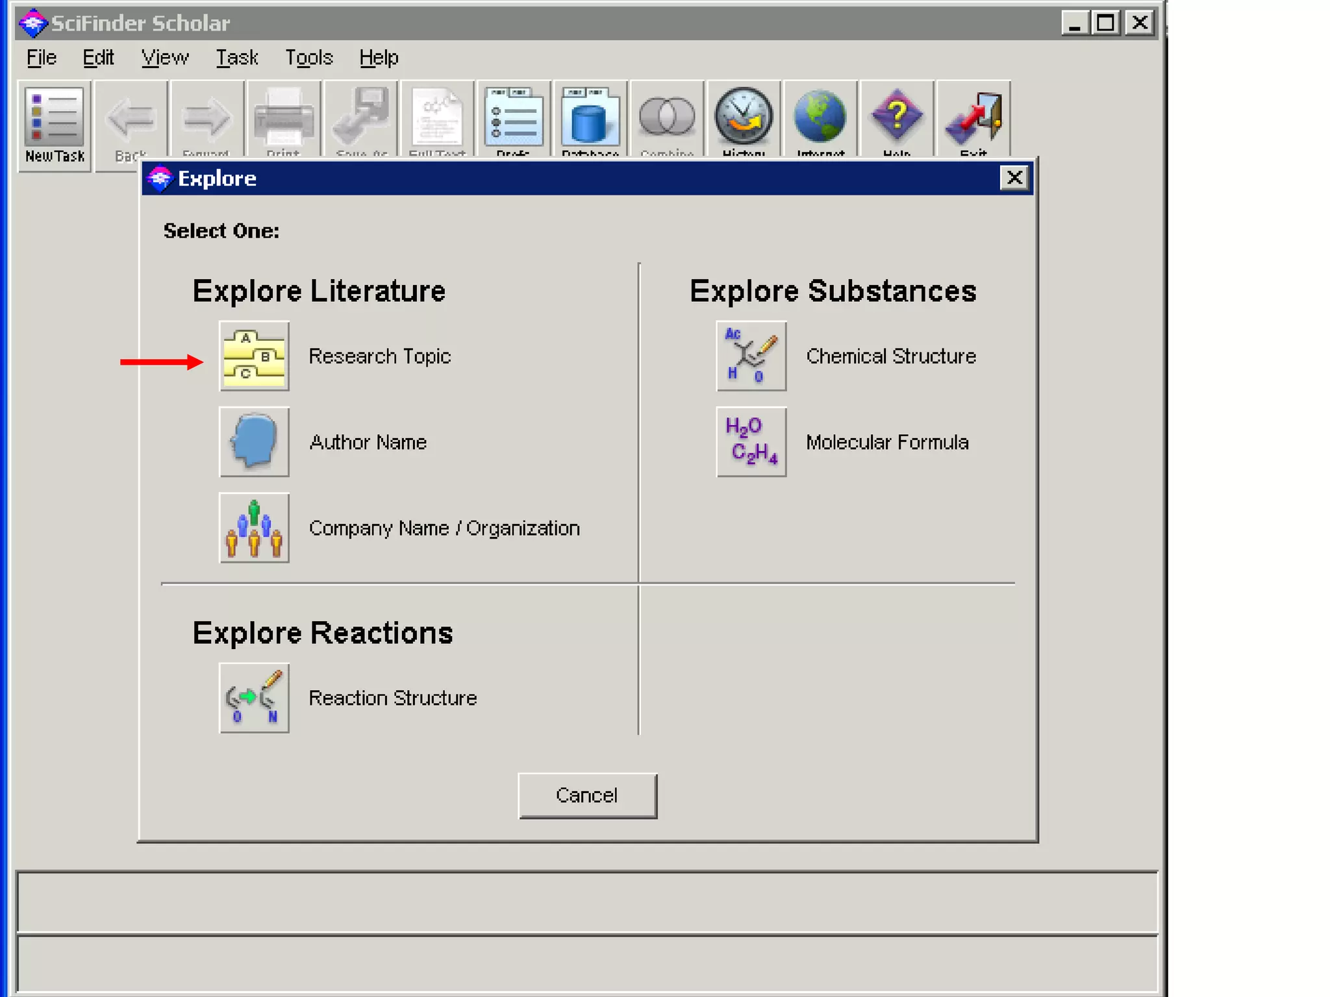This screenshot has height=997, width=1330.
Task: Choose the Chemical Structure drawing icon
Action: click(751, 356)
